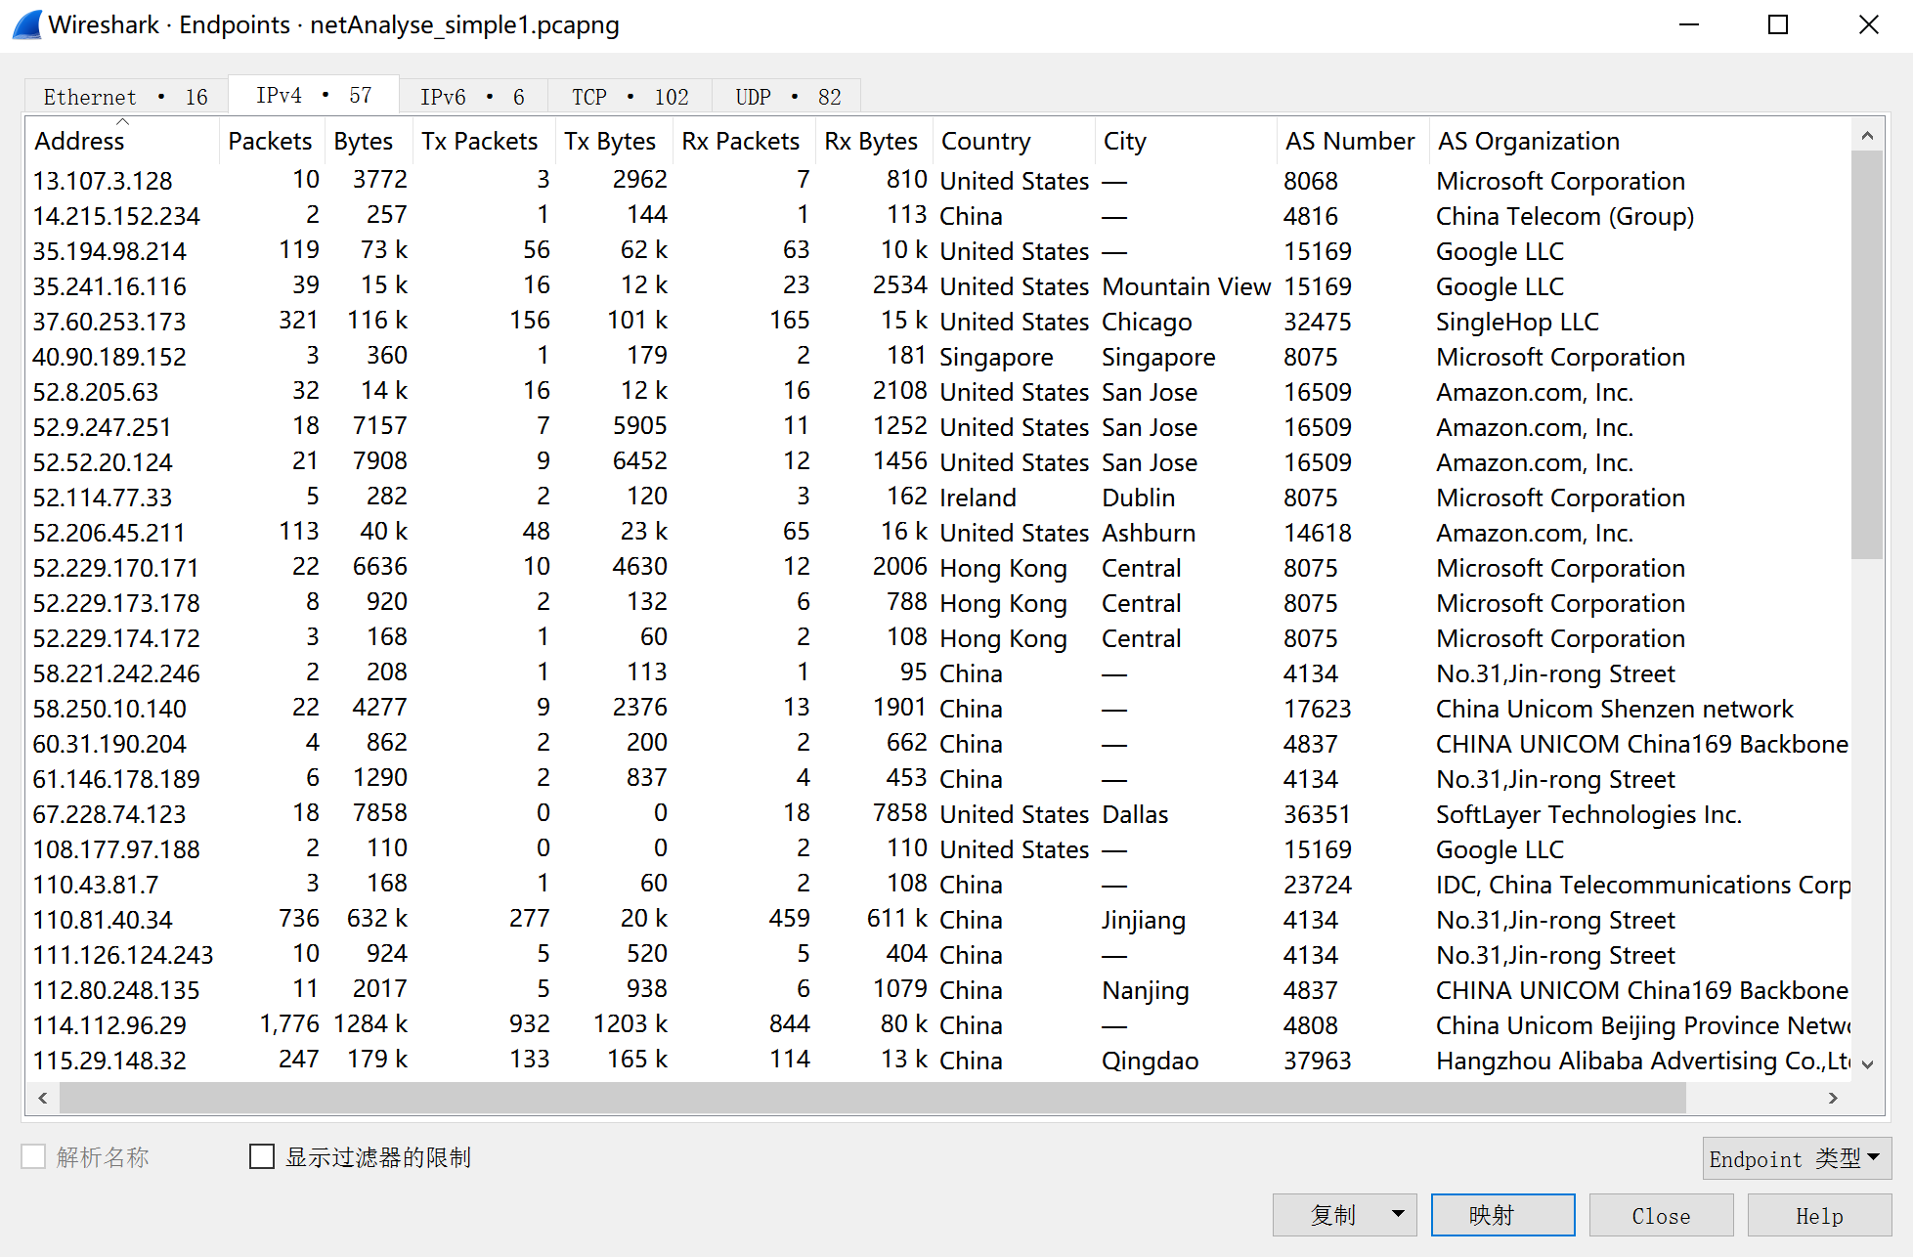Image resolution: width=1913 pixels, height=1257 pixels.
Task: Sort by Address column header
Action: tap(122, 141)
